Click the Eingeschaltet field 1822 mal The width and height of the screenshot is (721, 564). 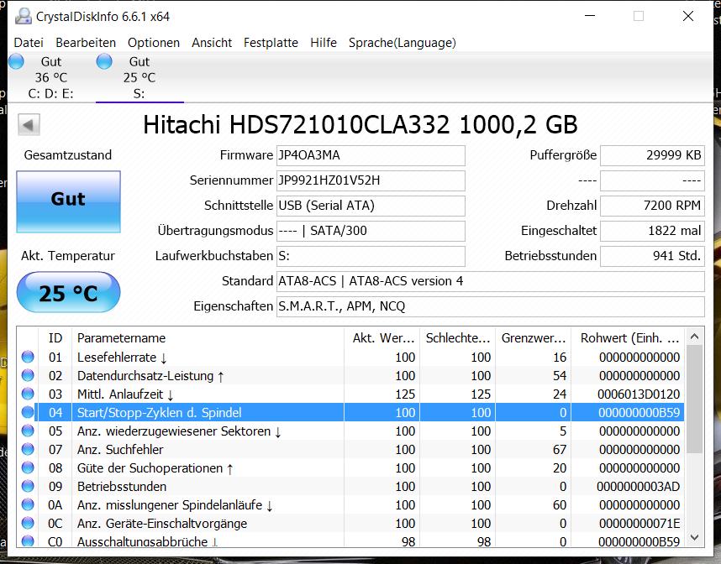point(652,231)
